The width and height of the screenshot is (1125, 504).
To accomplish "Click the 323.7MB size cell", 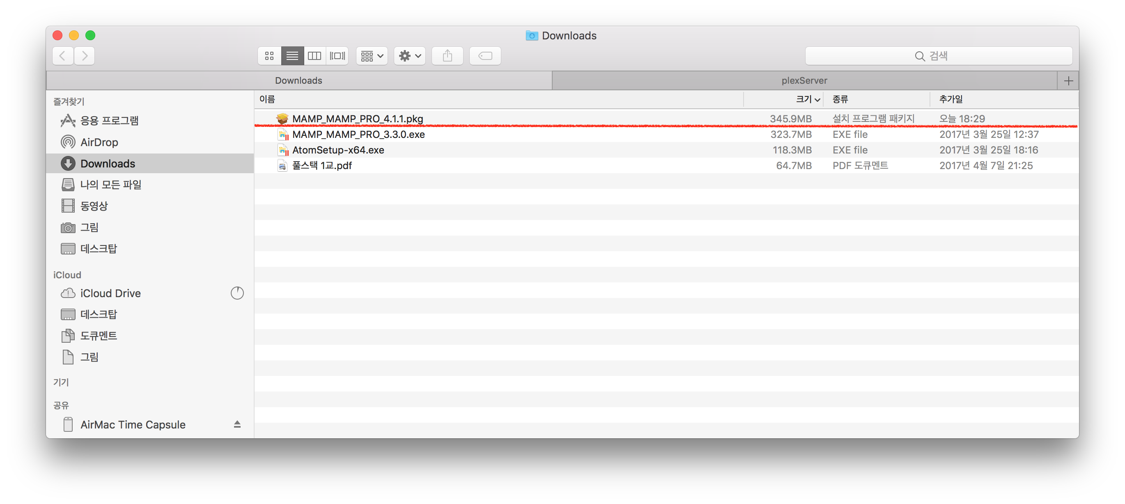I will pyautogui.click(x=790, y=135).
